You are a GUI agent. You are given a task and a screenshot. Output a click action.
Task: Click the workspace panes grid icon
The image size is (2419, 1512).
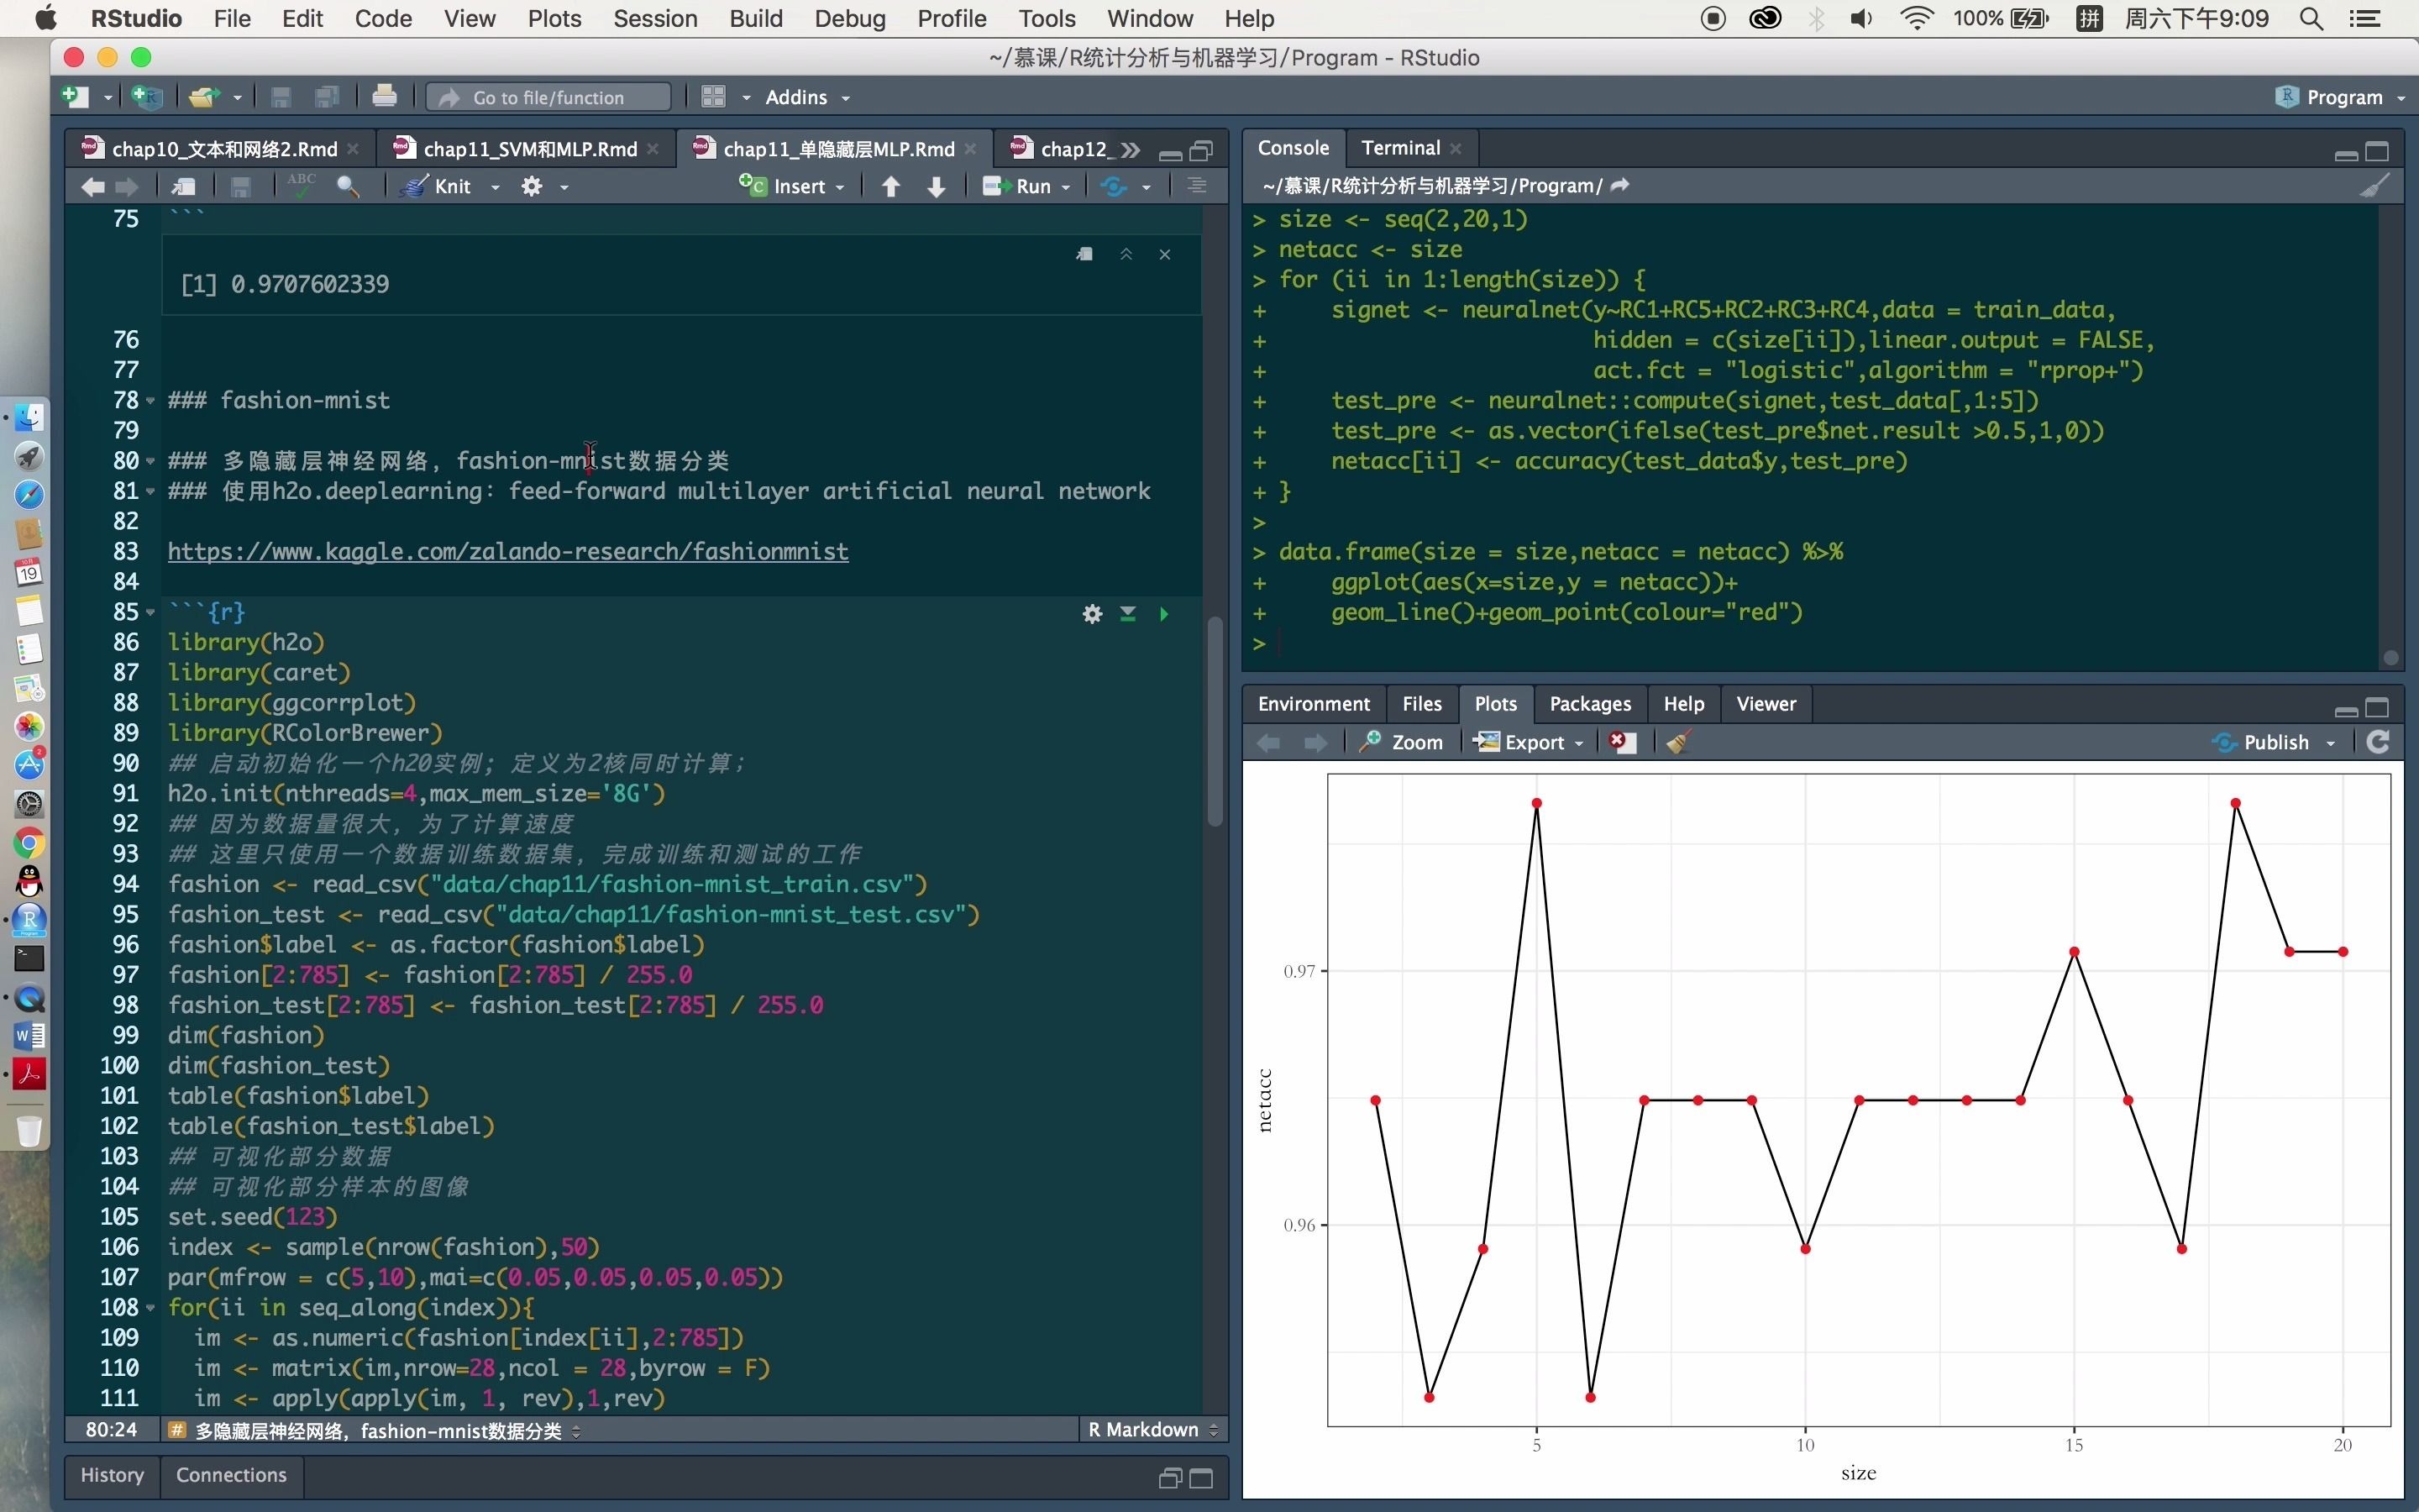click(713, 97)
